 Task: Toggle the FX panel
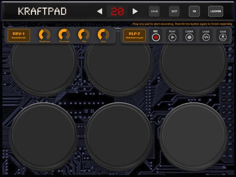tap(194, 11)
